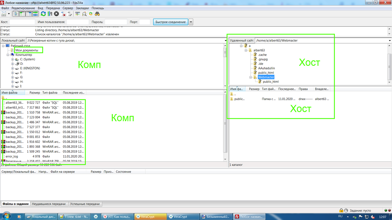
Task: Switch to Файлы в задании tab
Action: pos(15,204)
